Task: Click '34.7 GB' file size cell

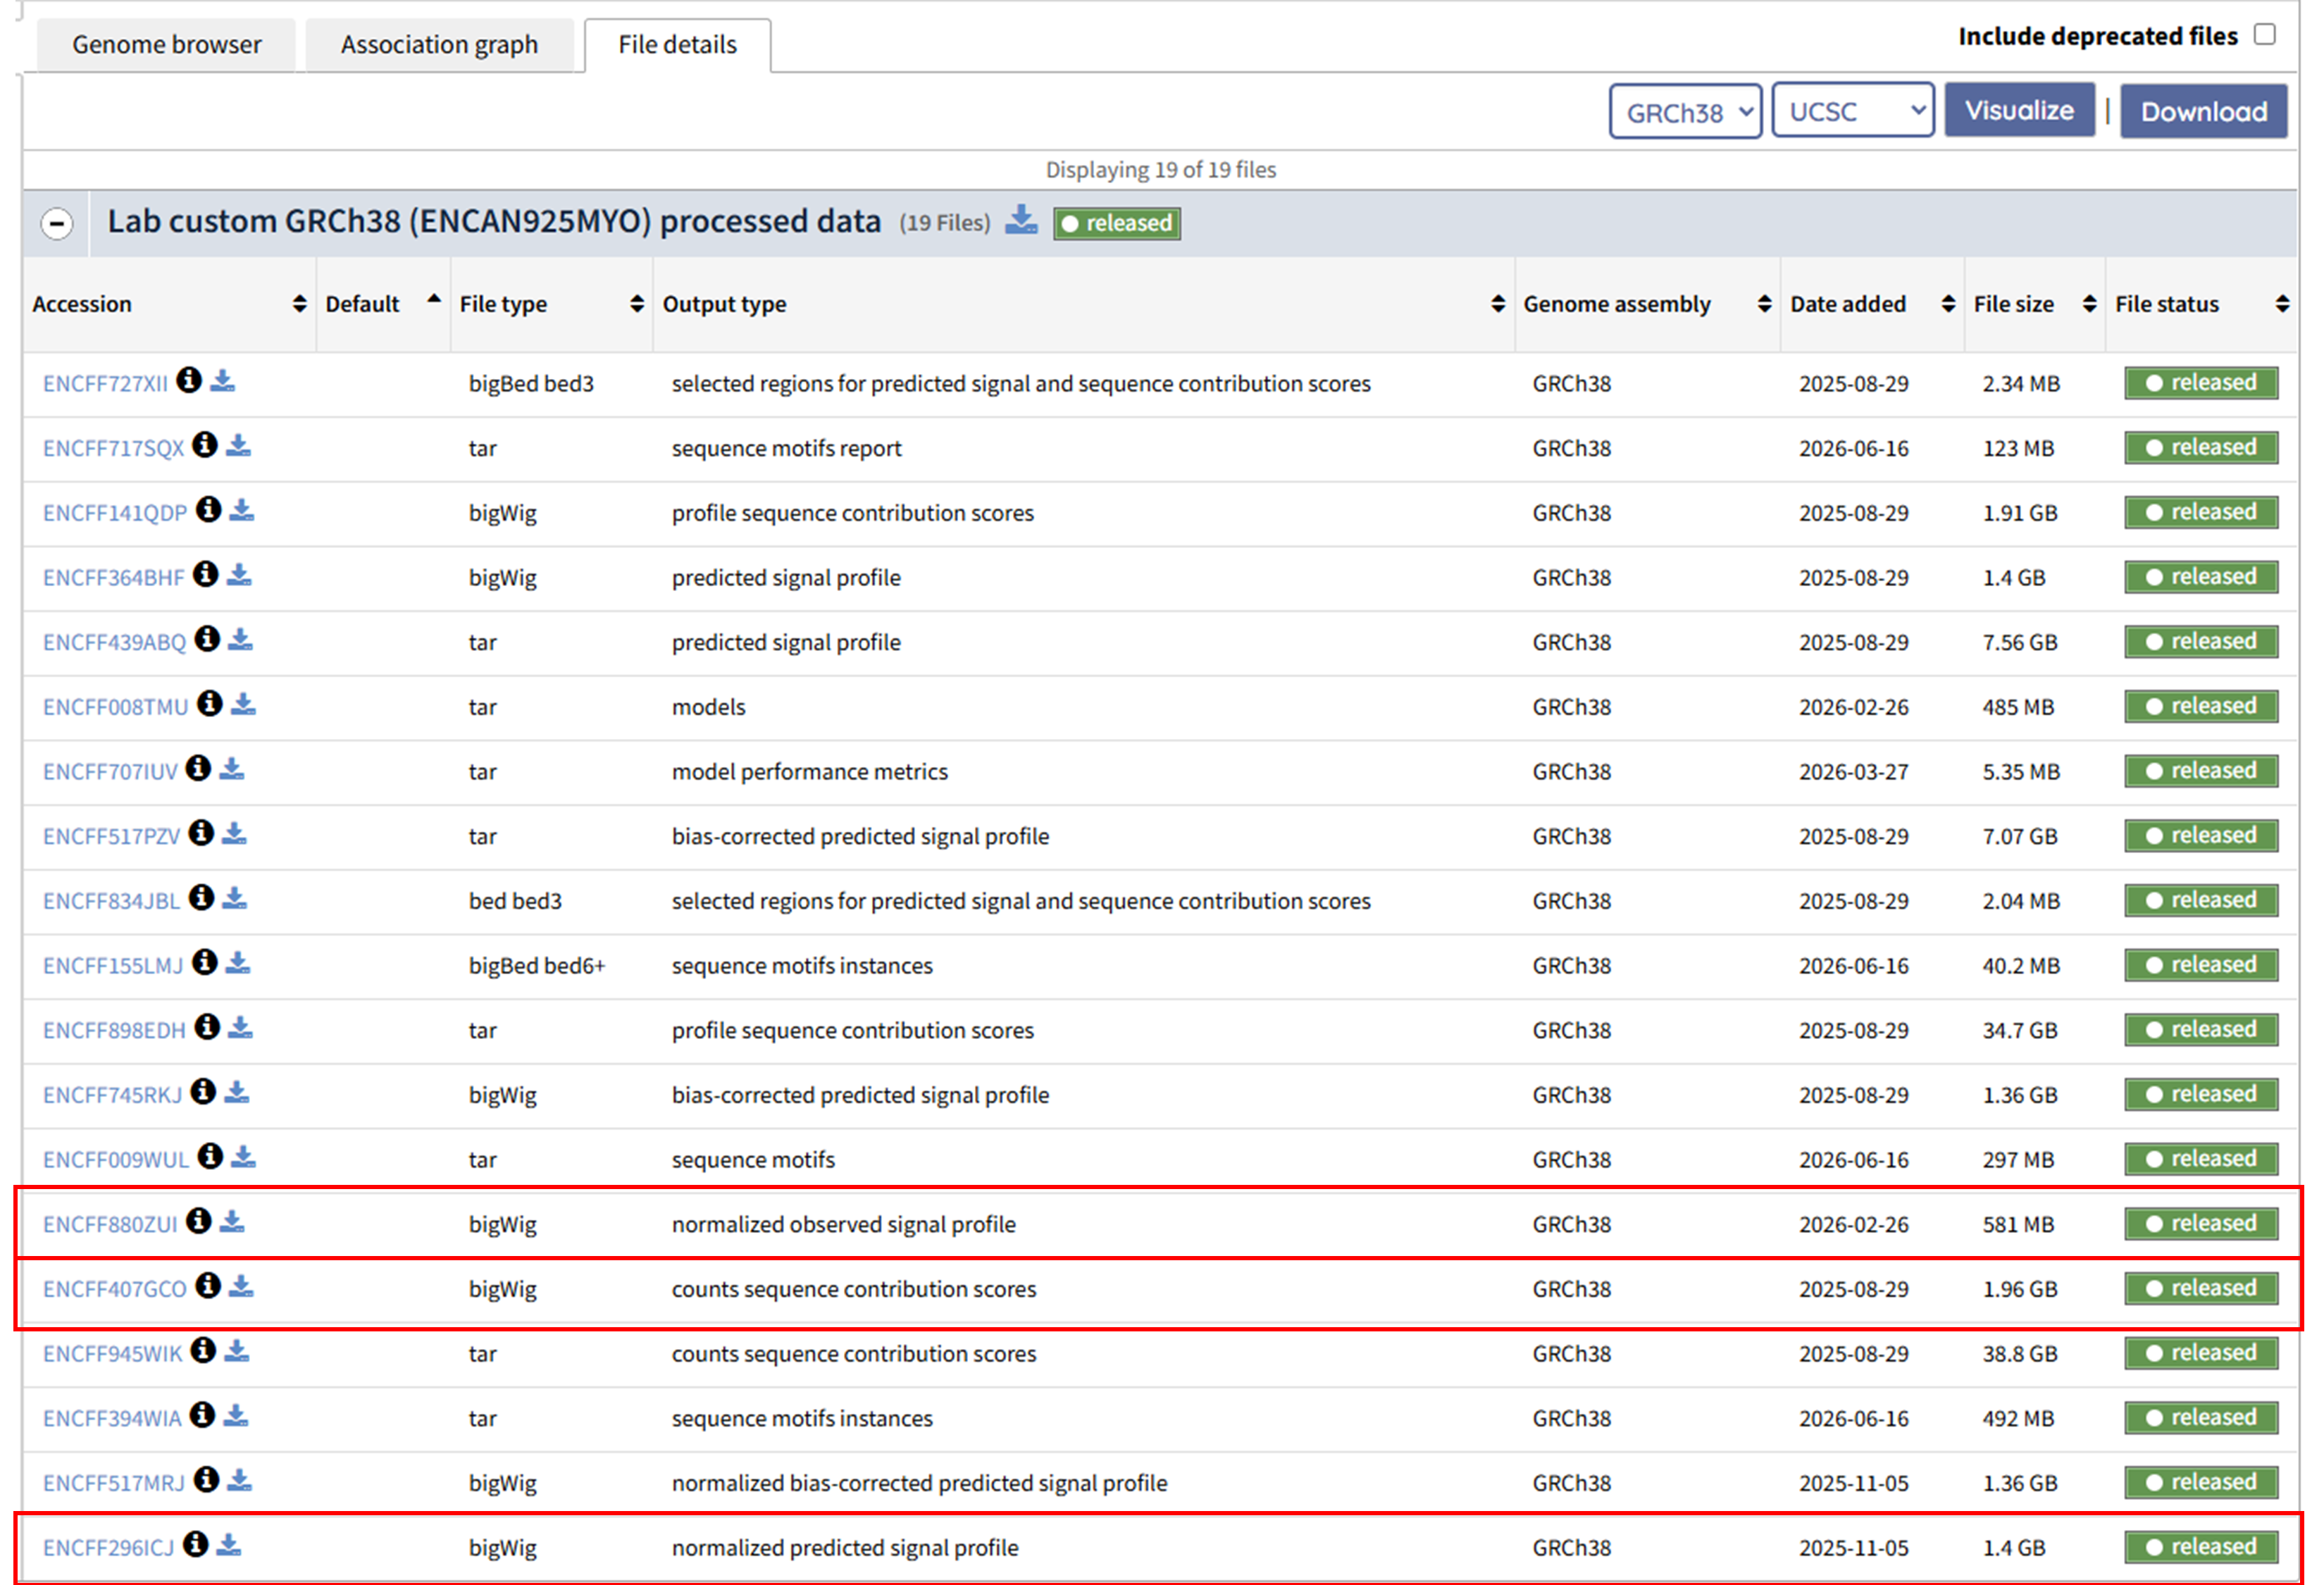Action: tap(2019, 1031)
